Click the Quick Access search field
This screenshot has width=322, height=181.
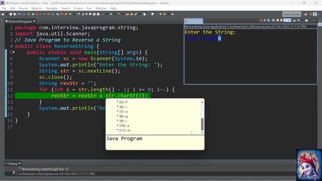[x=292, y=14]
